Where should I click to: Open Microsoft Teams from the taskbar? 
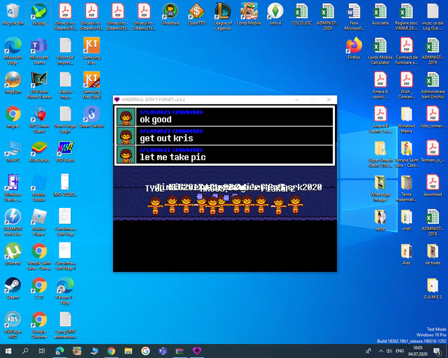tap(163, 351)
